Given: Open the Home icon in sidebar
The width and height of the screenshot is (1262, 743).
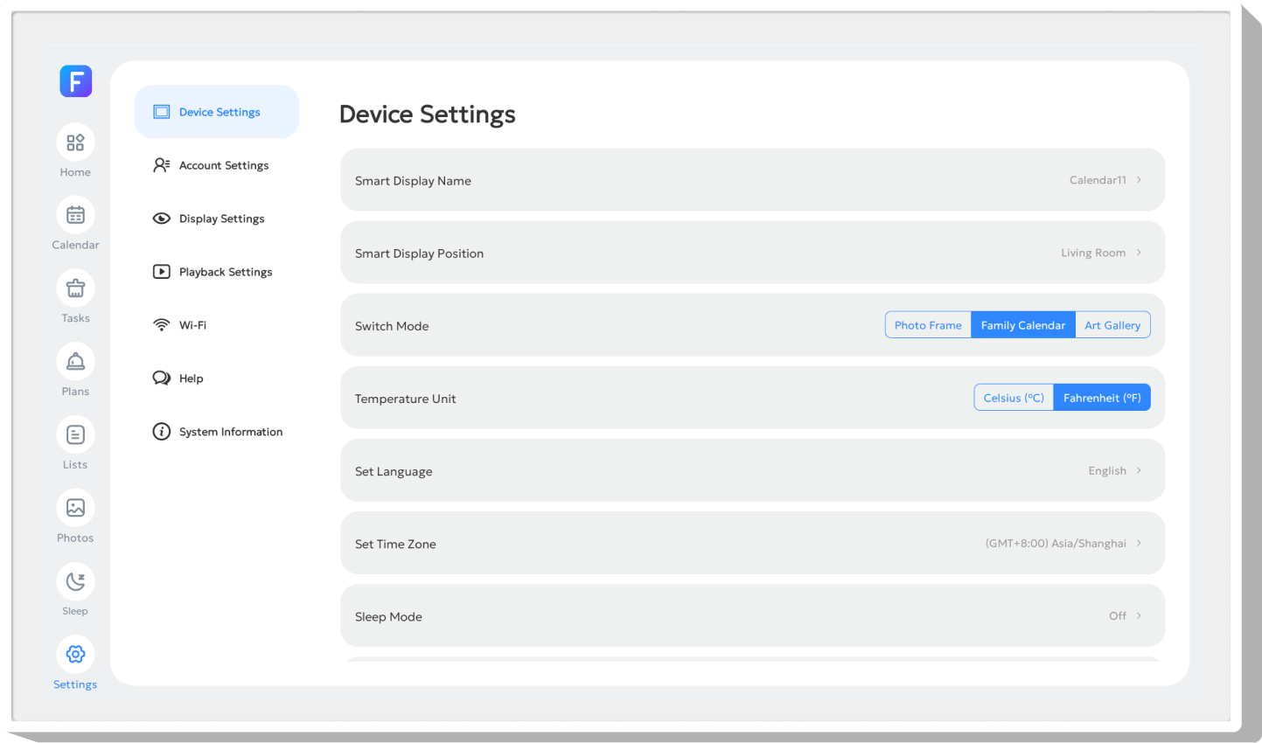Looking at the screenshot, I should pyautogui.click(x=75, y=142).
